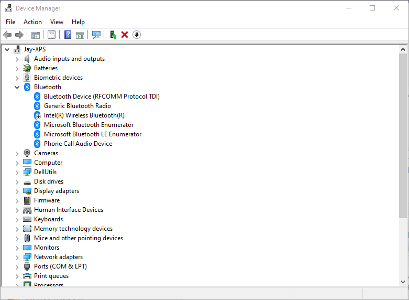Click the vertical scrollbar down arrow
The width and height of the screenshot is (409, 300).
pos(403,282)
